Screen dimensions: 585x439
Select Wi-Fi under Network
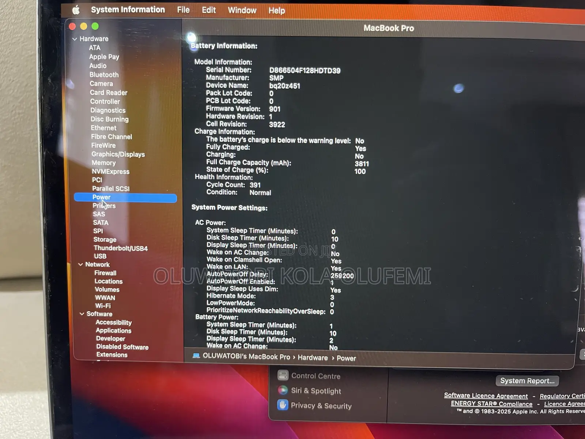pyautogui.click(x=103, y=306)
